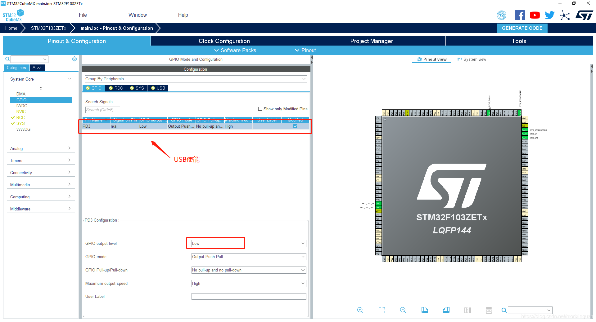Open the GPIO mode dropdown for PD3
596x322 pixels.
pyautogui.click(x=248, y=257)
